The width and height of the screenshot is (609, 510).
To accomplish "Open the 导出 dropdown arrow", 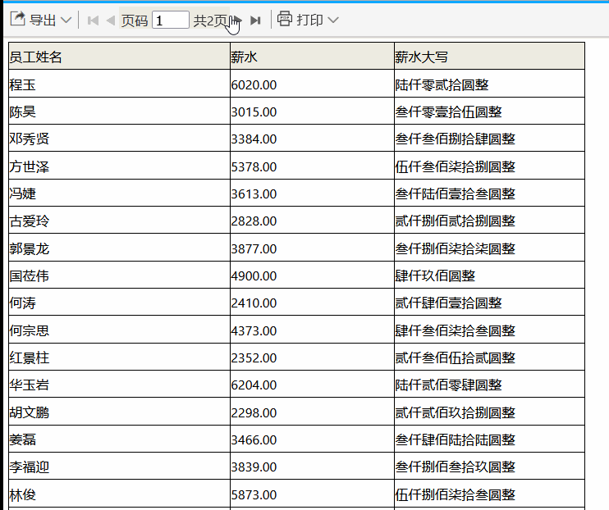I will (66, 20).
